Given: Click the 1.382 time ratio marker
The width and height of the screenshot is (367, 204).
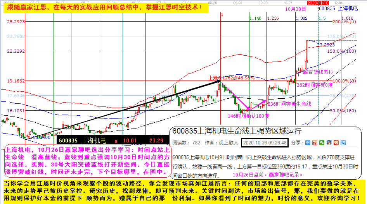Looking at the screenshot, I should click(x=301, y=18).
